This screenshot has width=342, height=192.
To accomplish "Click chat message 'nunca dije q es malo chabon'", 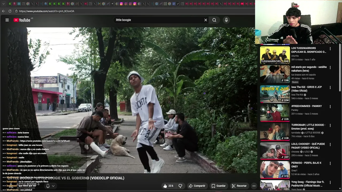I will pos(34,149).
